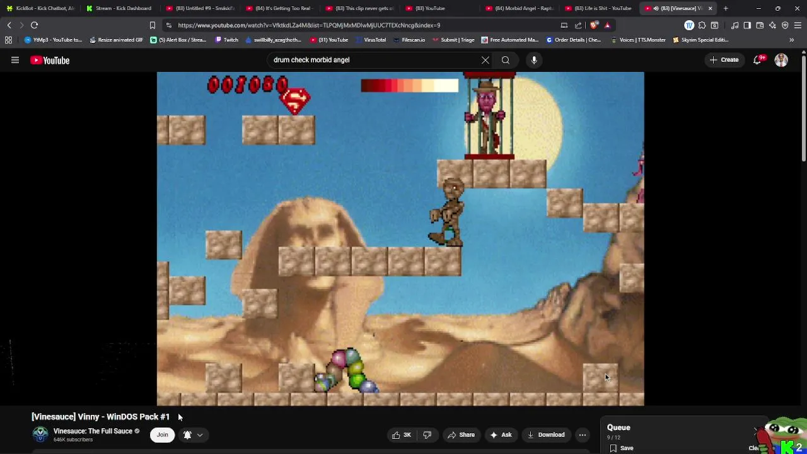This screenshot has height=454, width=807.
Task: Open Skyrim Special Edition bookmark
Action: click(x=700, y=40)
